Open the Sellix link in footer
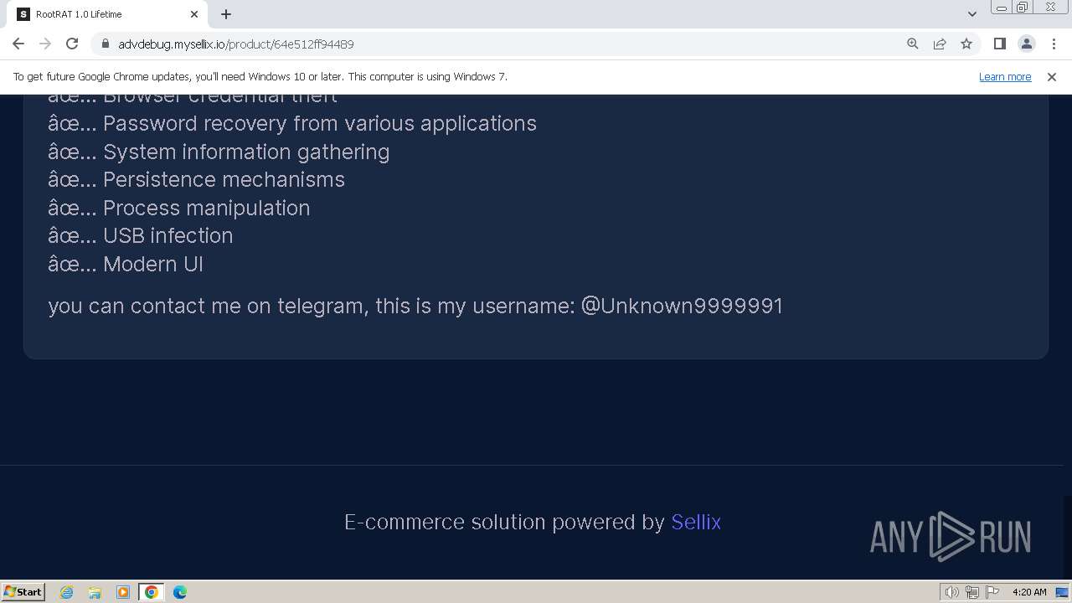Screen dimensions: 1072x603 (x=696, y=522)
